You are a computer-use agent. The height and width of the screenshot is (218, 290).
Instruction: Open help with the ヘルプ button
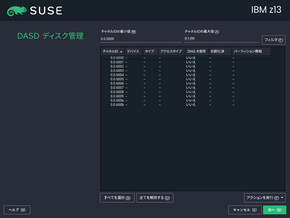17,210
